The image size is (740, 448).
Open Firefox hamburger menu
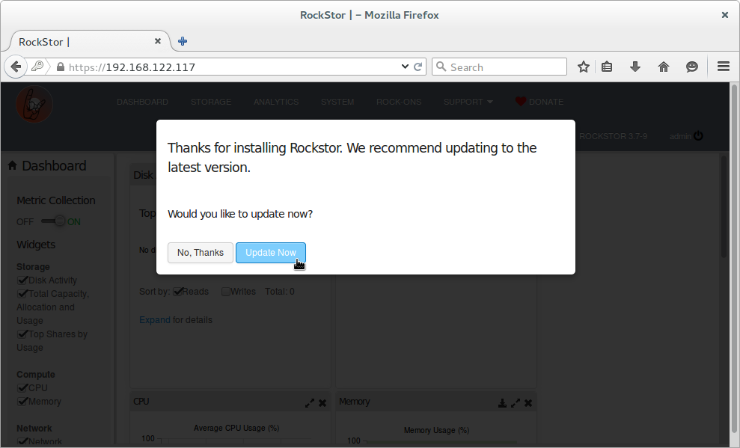point(724,67)
